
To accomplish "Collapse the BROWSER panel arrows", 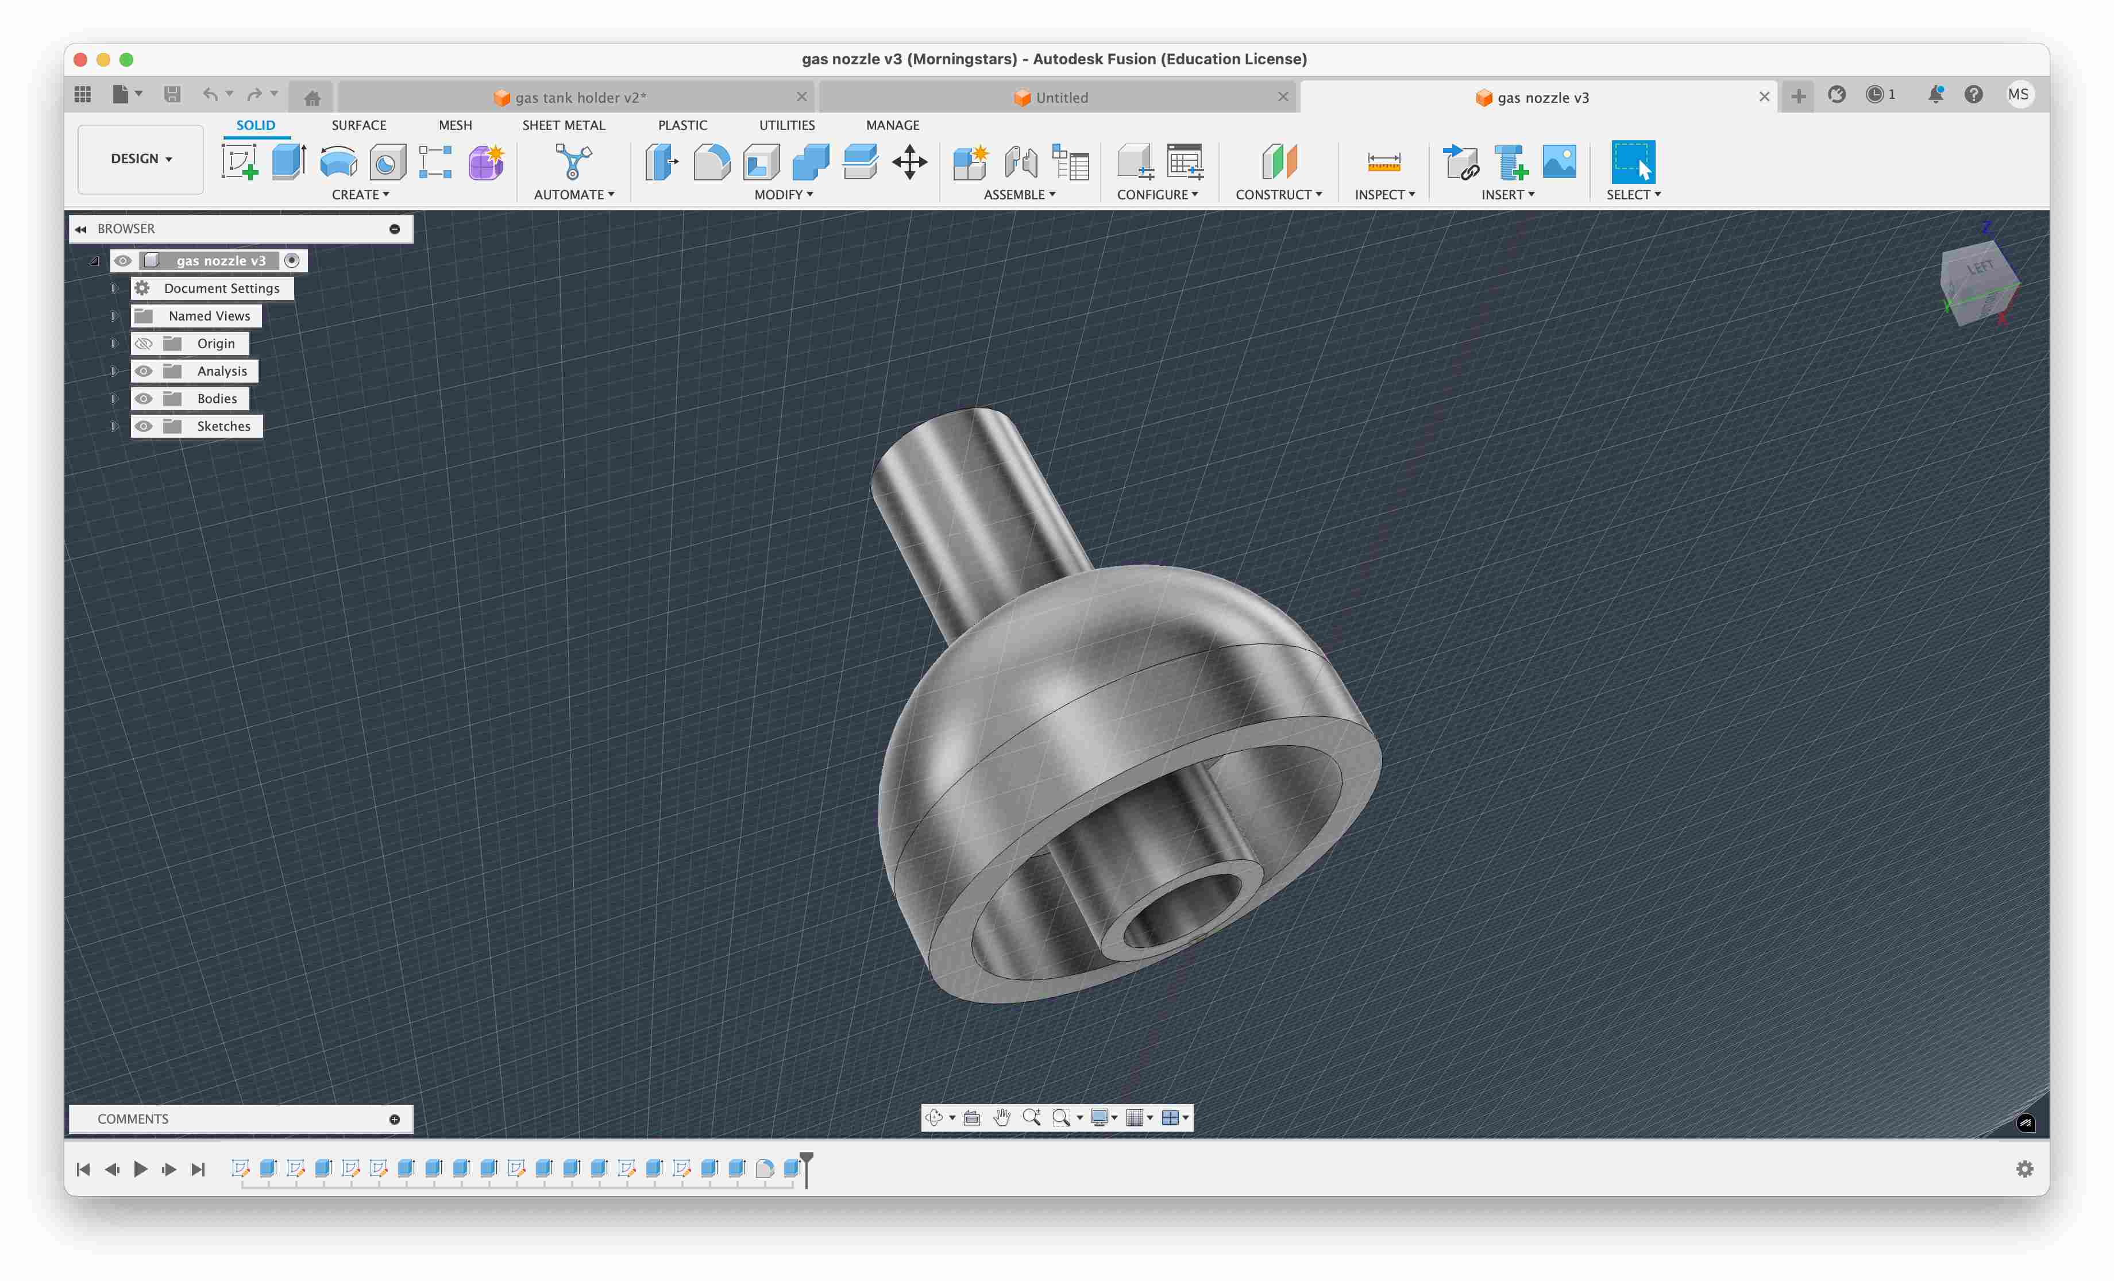I will click(x=80, y=229).
